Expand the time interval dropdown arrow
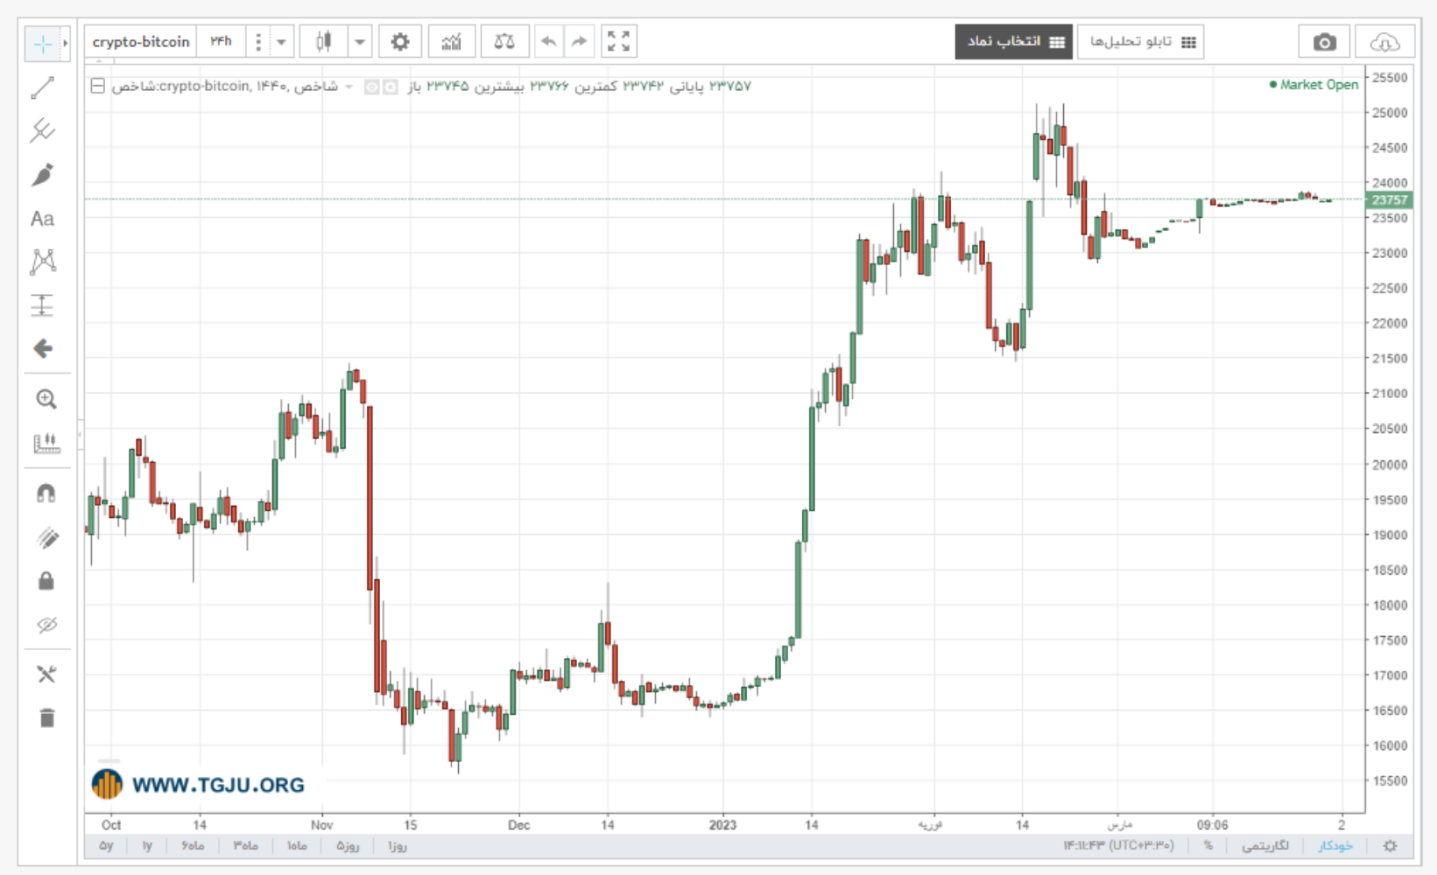The width and height of the screenshot is (1437, 875). coord(281,42)
